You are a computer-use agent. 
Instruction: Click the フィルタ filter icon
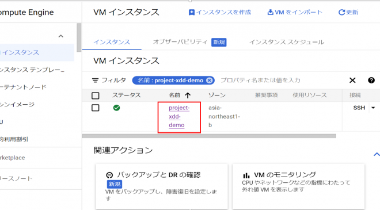pos(95,80)
